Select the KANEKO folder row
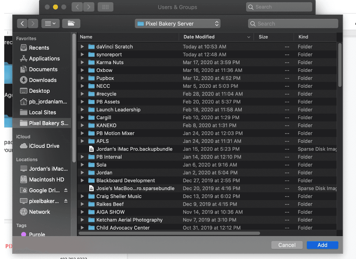356x259 pixels. [x=207, y=125]
